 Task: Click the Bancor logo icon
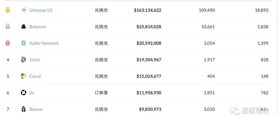pos(24,109)
